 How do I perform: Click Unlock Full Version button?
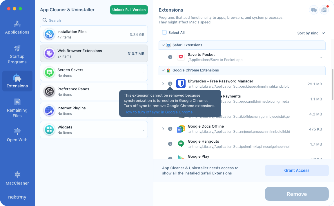tap(129, 10)
